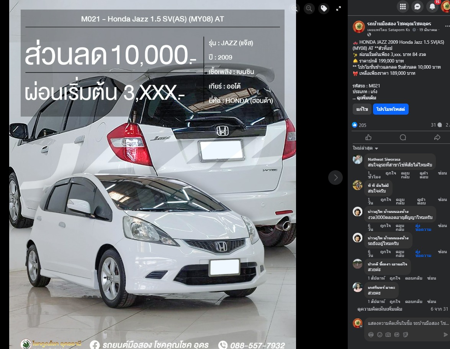Click the โปรโมทโพสต์ boost button
This screenshot has height=349, width=450.
(x=391, y=109)
